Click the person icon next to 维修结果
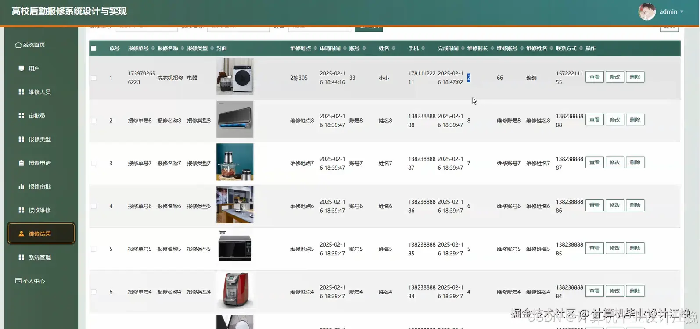 click(21, 234)
